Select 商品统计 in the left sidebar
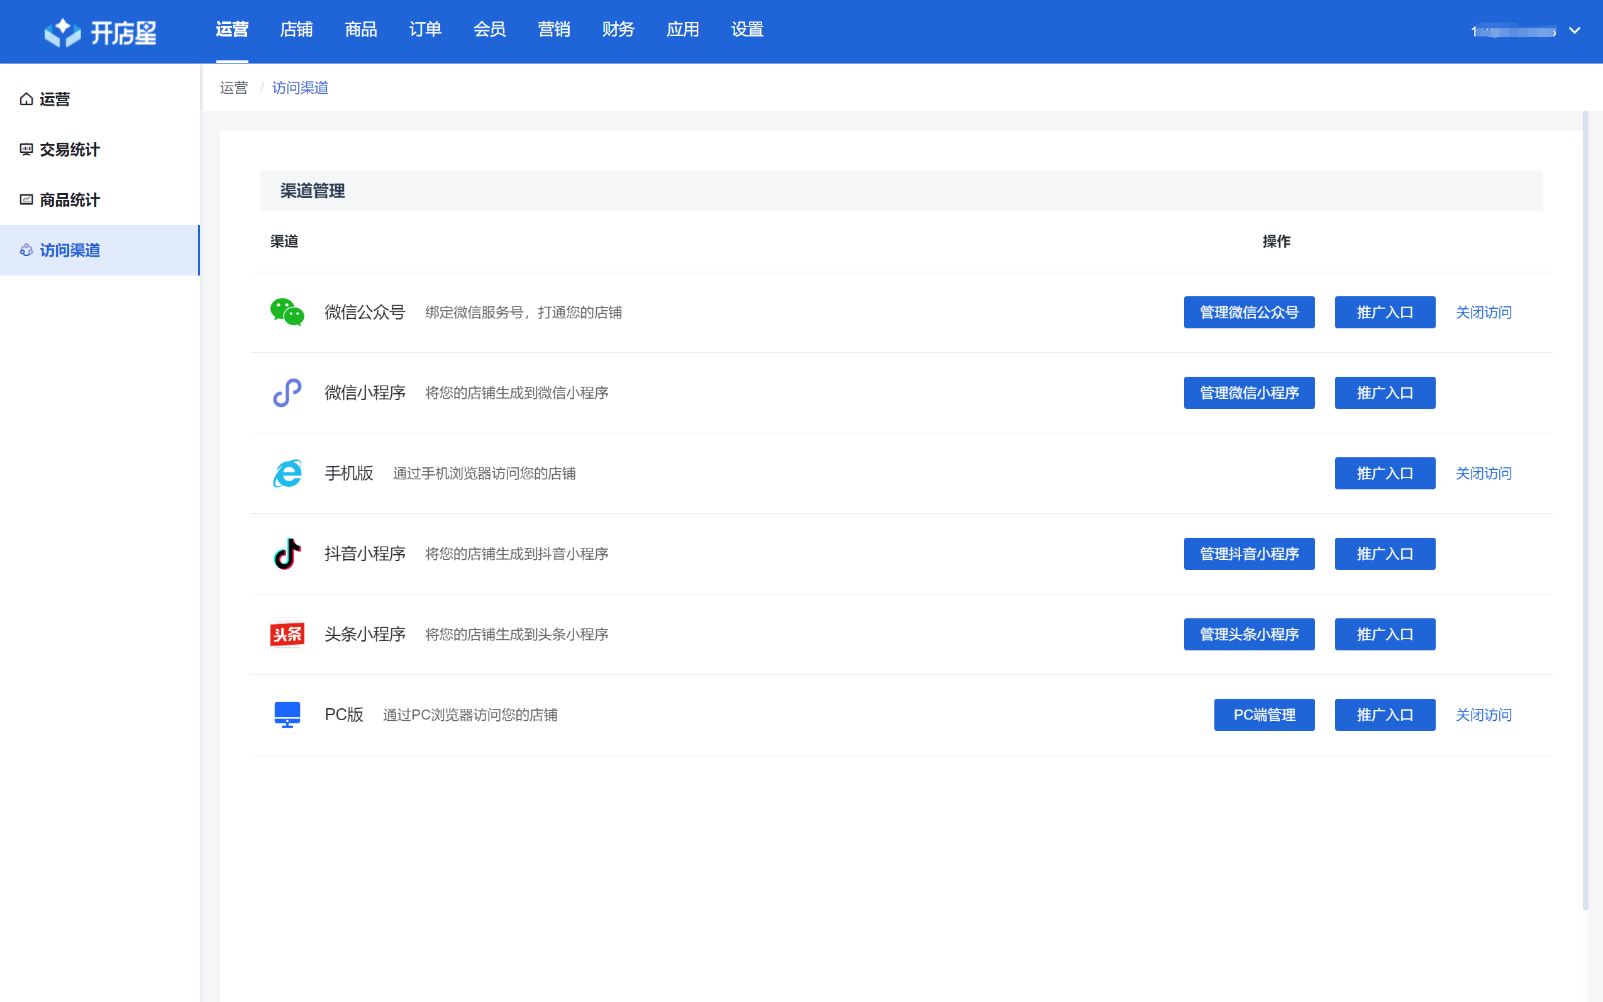Image resolution: width=1603 pixels, height=1002 pixels. coord(99,200)
